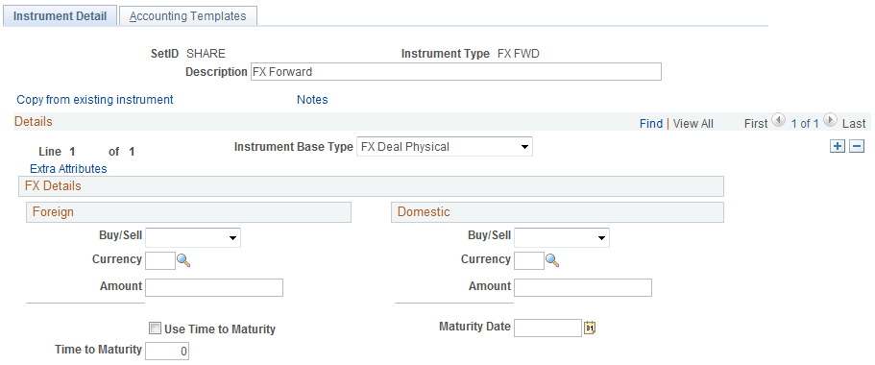875x365 pixels.
Task: Focus the Description text field
Action: pyautogui.click(x=456, y=71)
